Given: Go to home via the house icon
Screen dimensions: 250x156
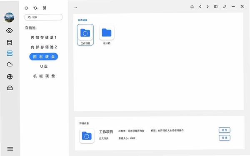Looking at the screenshot, I should tap(192, 7).
